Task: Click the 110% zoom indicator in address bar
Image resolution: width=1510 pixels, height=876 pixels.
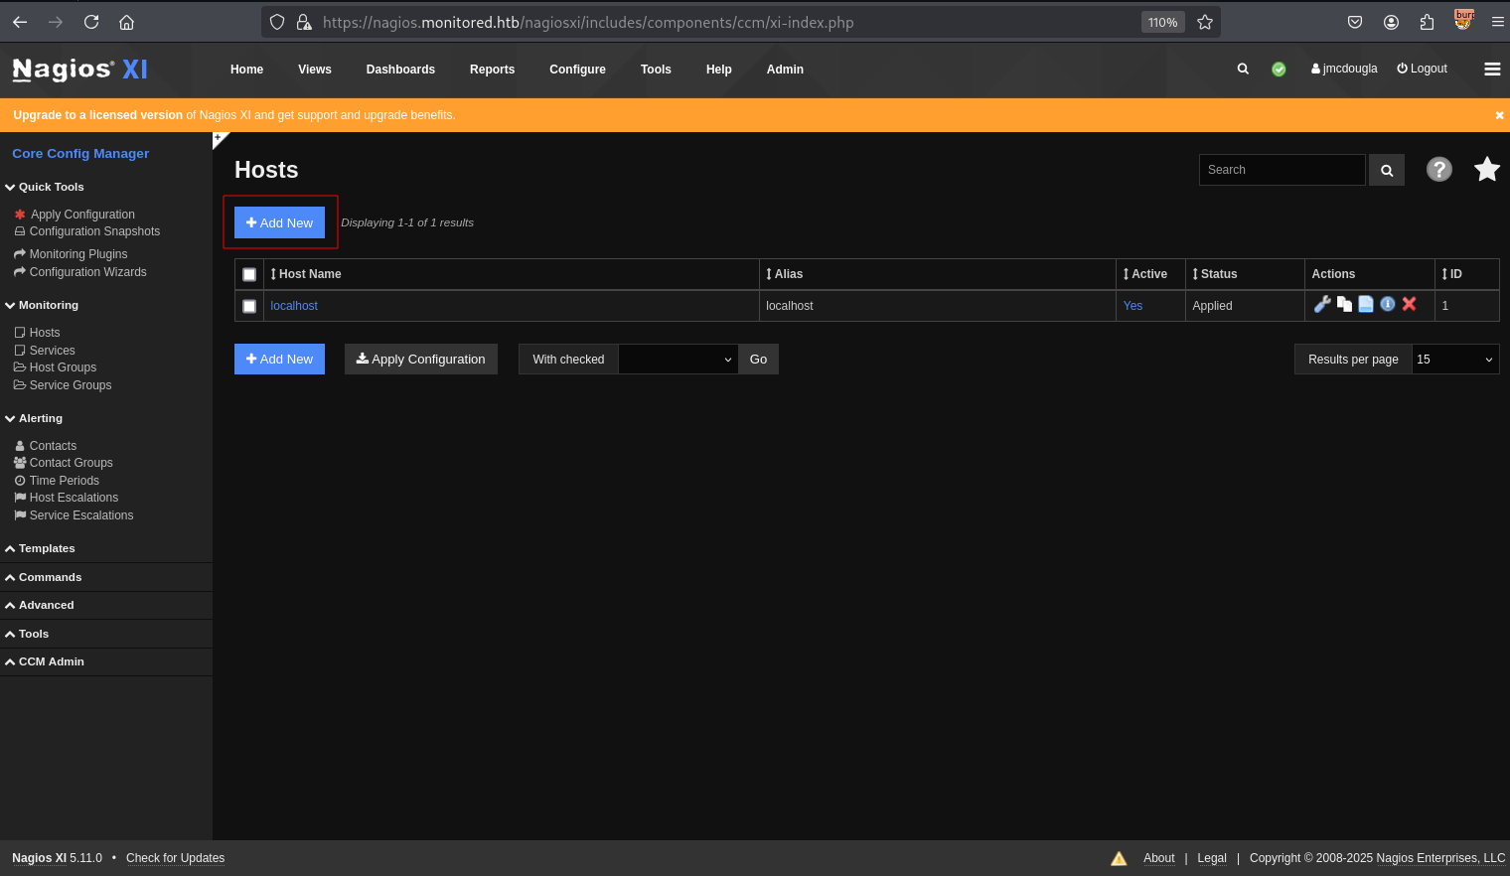Action: pyautogui.click(x=1162, y=22)
